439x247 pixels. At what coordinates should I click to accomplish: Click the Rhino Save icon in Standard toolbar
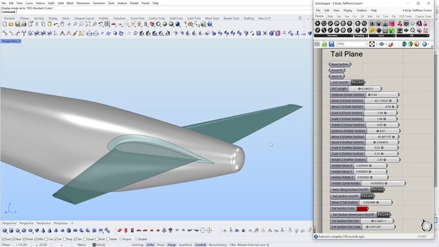[x=18, y=24]
